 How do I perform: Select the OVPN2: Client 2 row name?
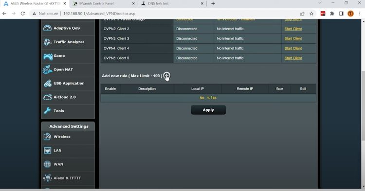pos(116,29)
